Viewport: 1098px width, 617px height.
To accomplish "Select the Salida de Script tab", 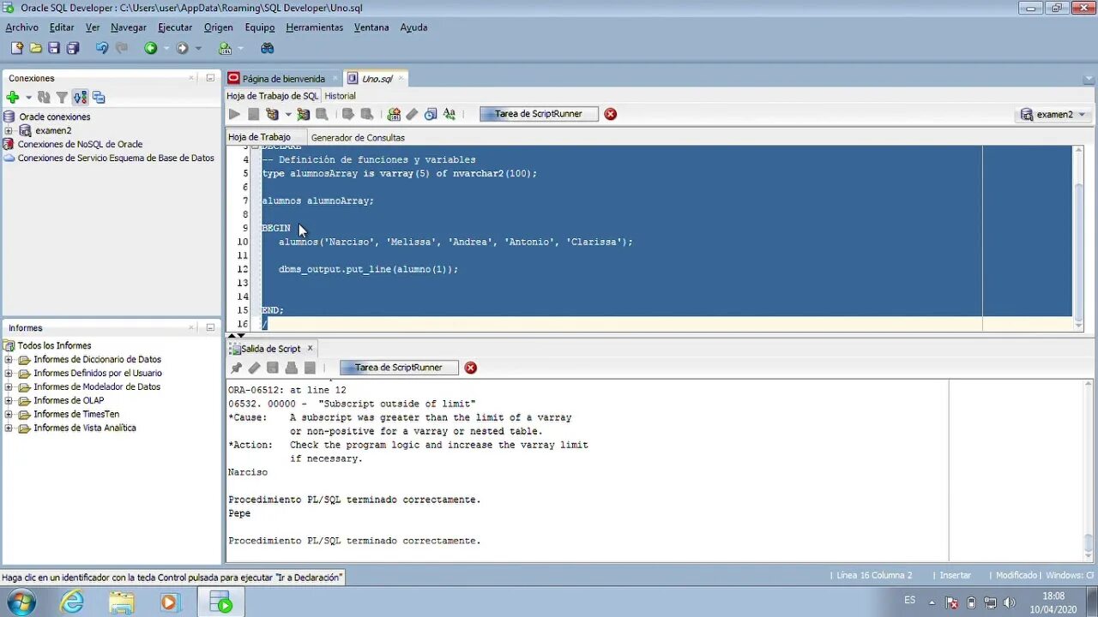I will [x=270, y=349].
